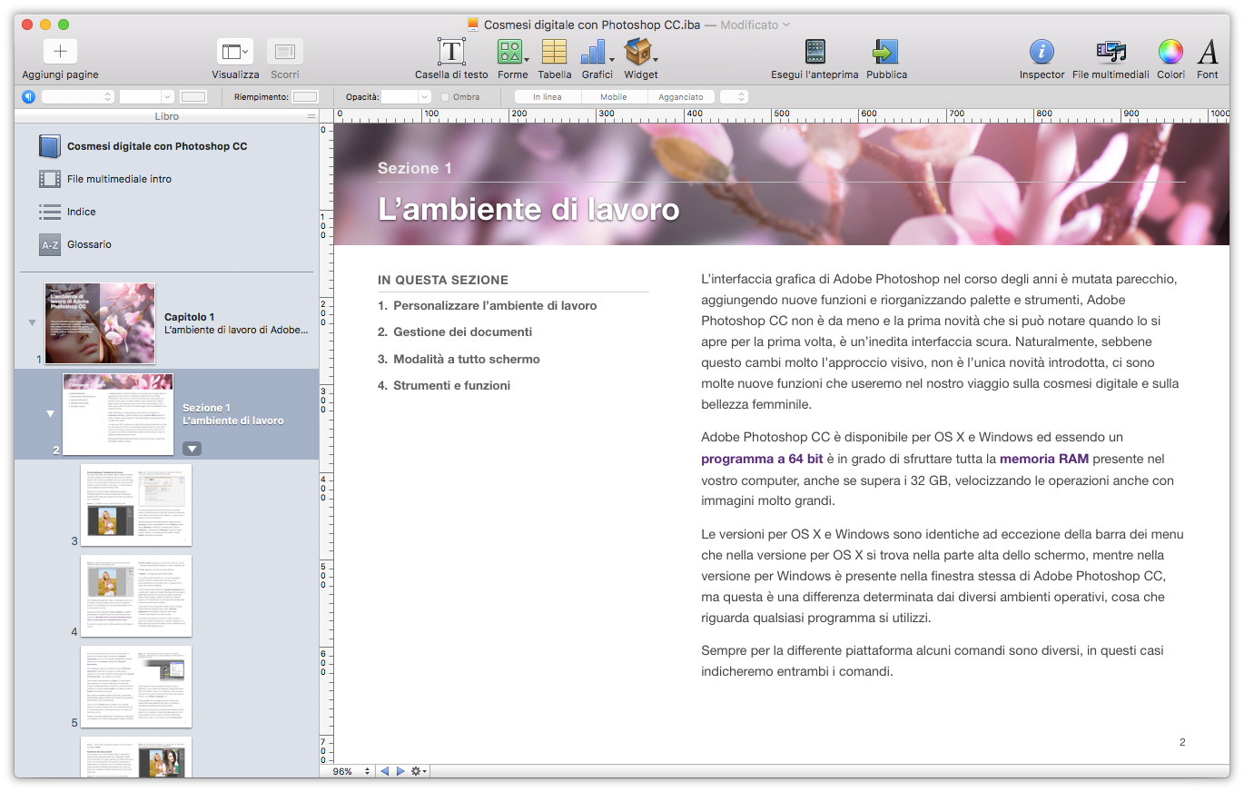Image resolution: width=1244 pixels, height=792 pixels.
Task: Click the document title dropdown chevron
Action: coord(786,25)
